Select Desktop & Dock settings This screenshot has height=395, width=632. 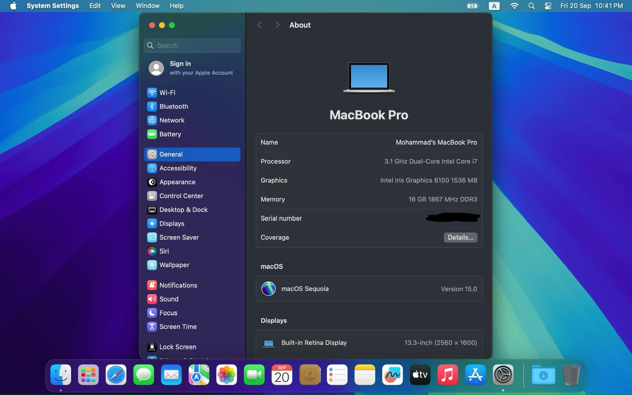coord(192,210)
